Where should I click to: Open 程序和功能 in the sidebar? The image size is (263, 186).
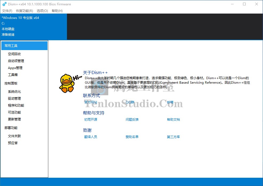tap(16, 106)
